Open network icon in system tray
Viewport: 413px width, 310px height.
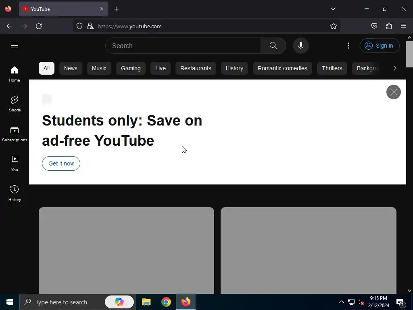point(351,302)
